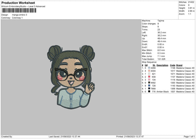Image resolution: width=196 pixels, height=139 pixels.
Task: Click the light blue swatch code 1198
Action: 149,68
